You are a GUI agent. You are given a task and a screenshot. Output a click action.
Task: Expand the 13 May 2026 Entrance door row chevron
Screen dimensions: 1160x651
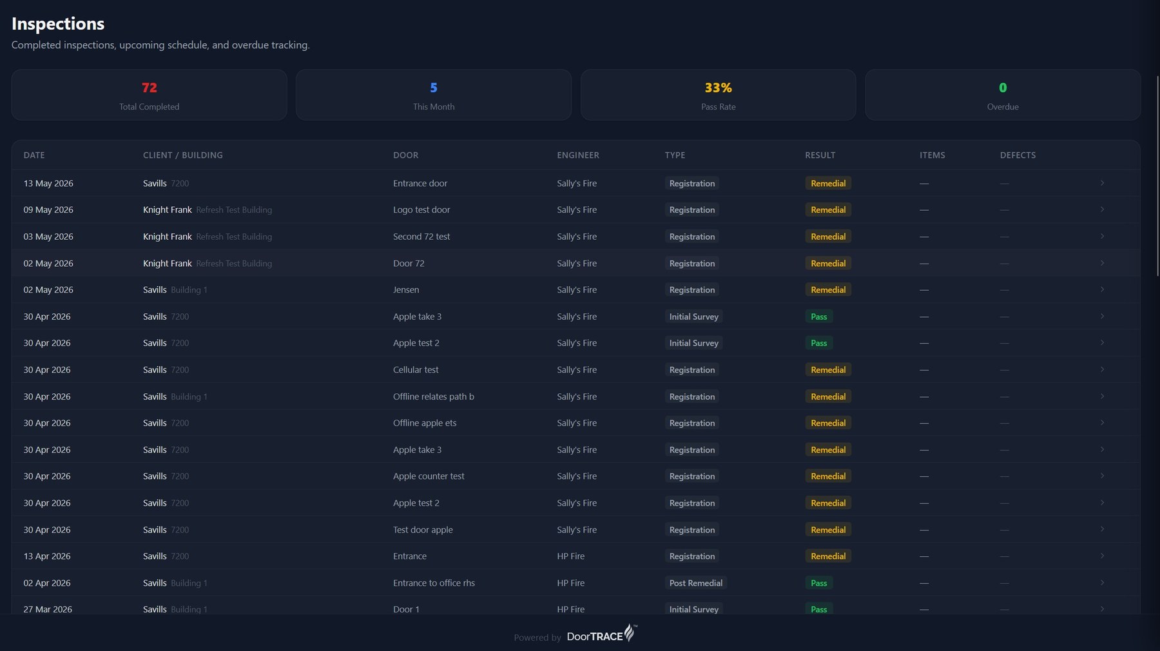tap(1102, 183)
